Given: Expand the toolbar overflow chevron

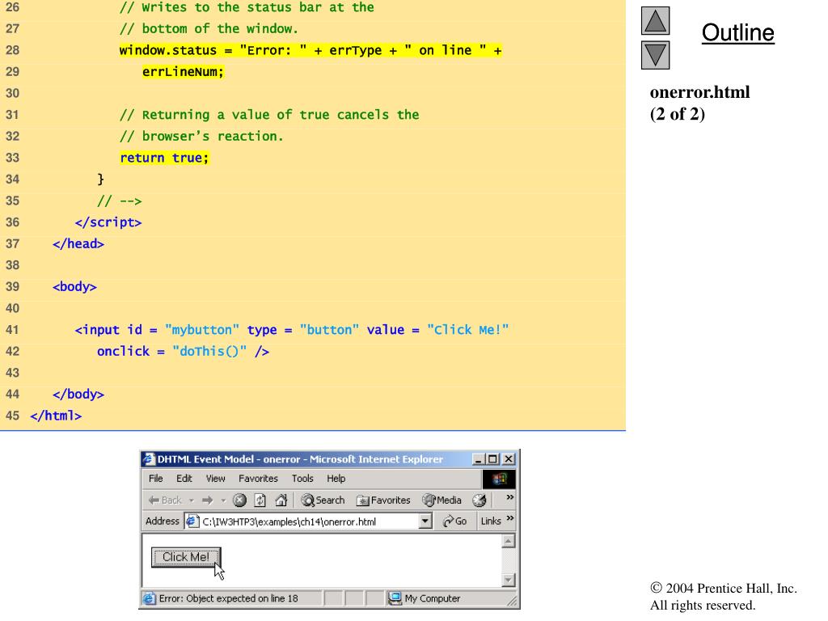Looking at the screenshot, I should tap(509, 497).
